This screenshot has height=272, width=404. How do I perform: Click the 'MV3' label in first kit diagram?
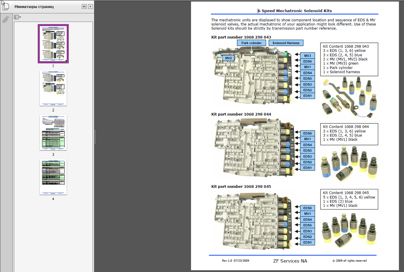coord(307,56)
